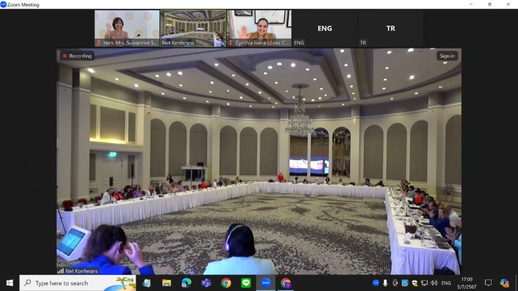Click the Recording indicator badge
The width and height of the screenshot is (518, 291).
tap(77, 56)
